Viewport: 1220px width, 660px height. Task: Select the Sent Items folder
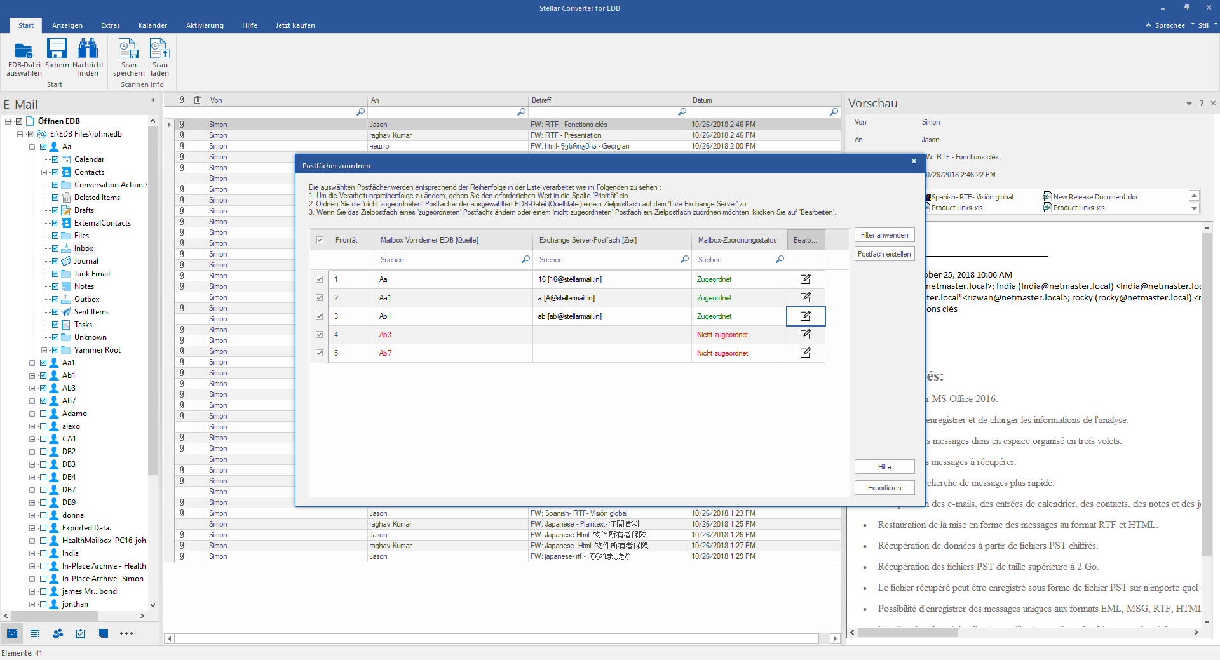point(91,312)
